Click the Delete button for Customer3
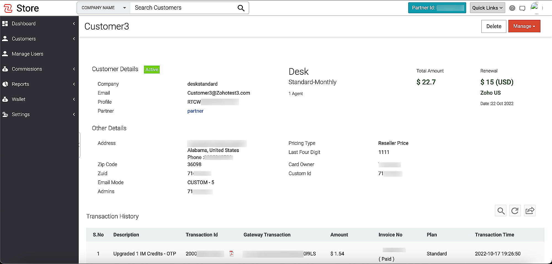Viewport: 552px width, 264px height. click(x=494, y=26)
